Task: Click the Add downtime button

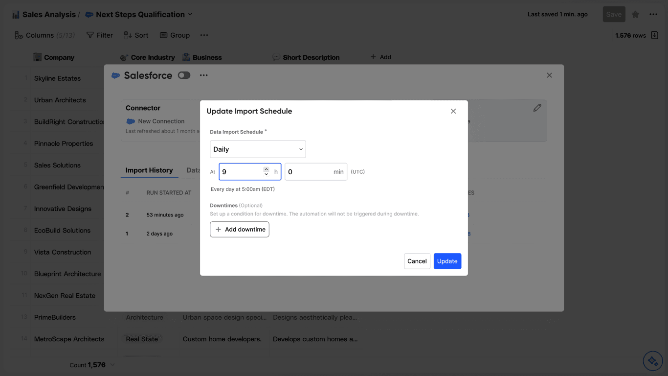Action: pyautogui.click(x=240, y=230)
